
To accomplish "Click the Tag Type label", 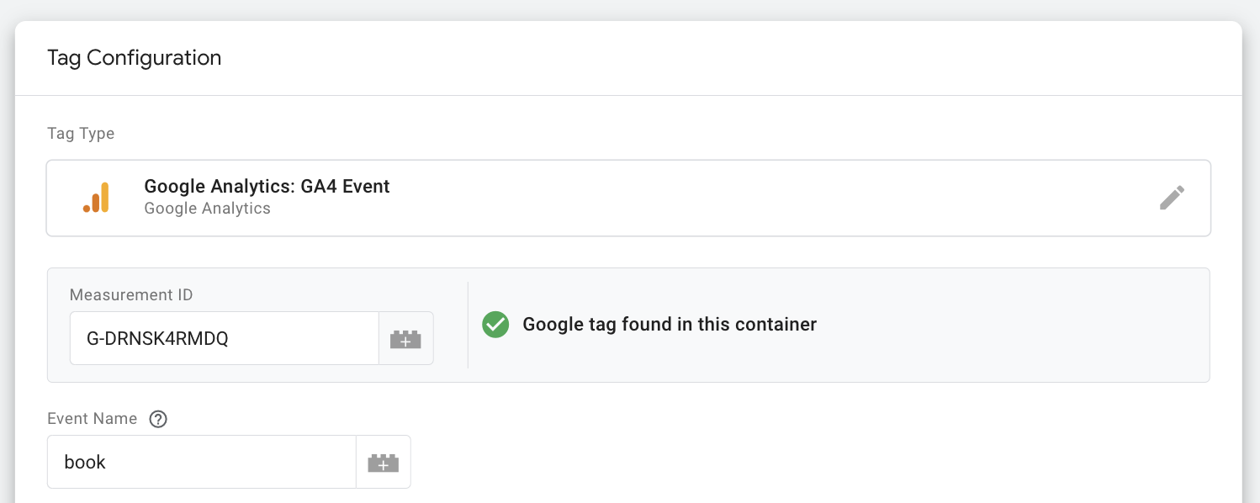I will [81, 134].
